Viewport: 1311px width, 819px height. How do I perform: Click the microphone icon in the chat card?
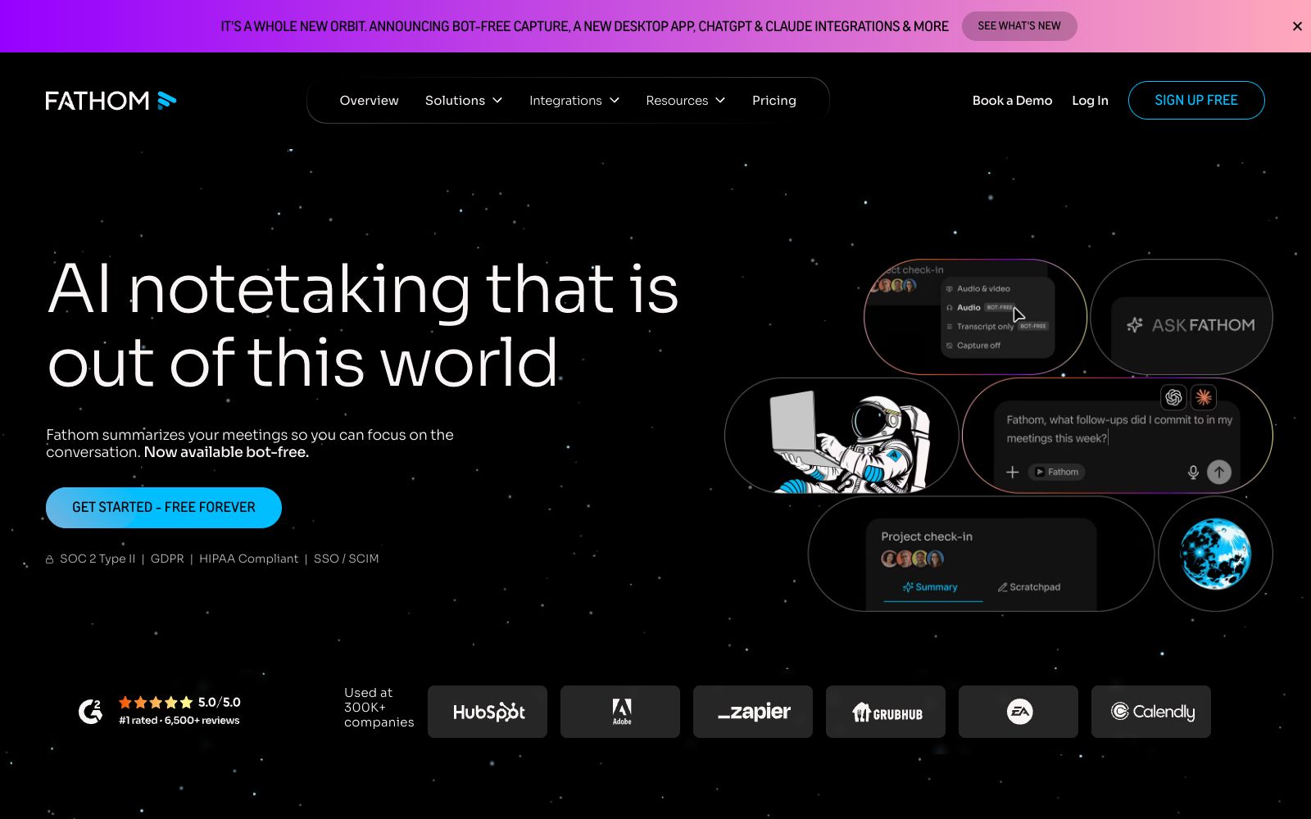1193,472
